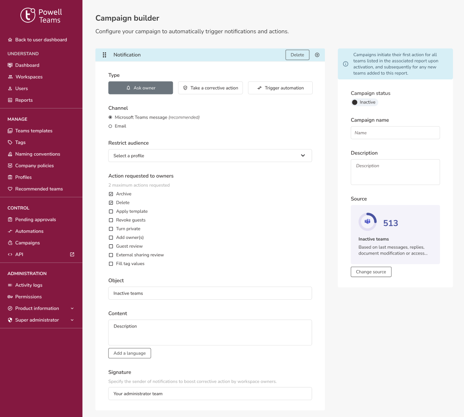Click the API code brackets icon
Screen dimensions: 464x417
[10, 255]
